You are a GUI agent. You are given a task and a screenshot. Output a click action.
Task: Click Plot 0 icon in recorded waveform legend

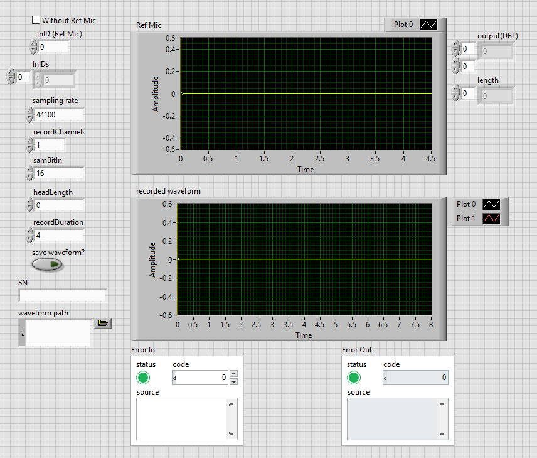(x=491, y=204)
